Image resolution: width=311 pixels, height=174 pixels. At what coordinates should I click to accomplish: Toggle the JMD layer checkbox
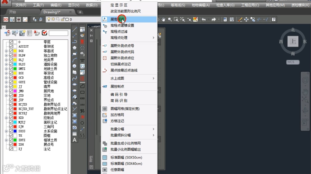pyautogui.click(x=11, y=91)
